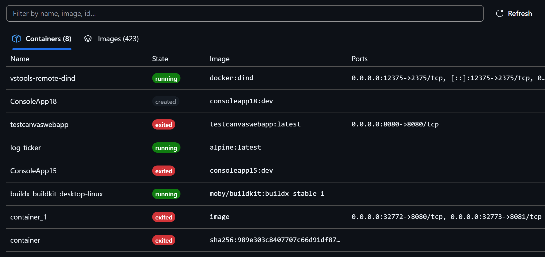
Task: Select the ConsoleApp15 container name
Action: tap(33, 171)
